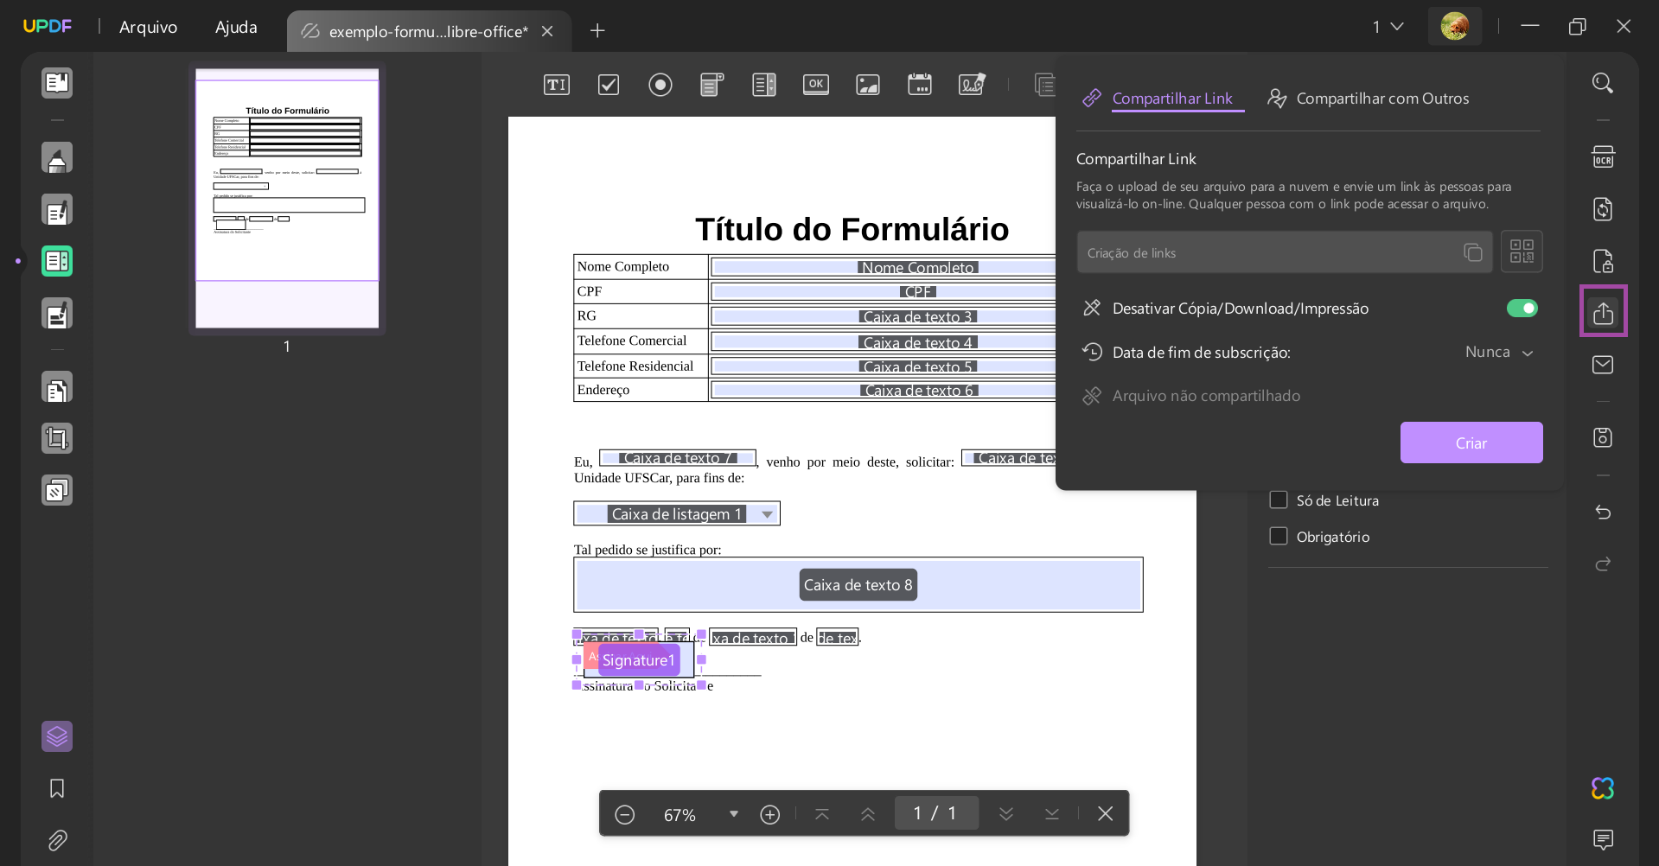Select the radio button form tool
This screenshot has width=1659, height=866.
pyautogui.click(x=660, y=84)
